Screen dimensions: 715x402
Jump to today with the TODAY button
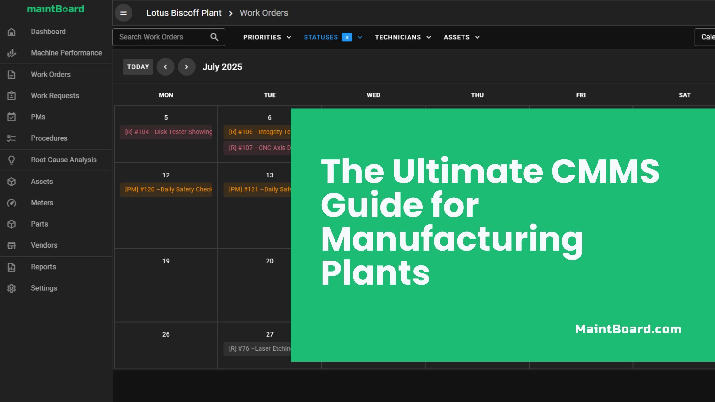pos(138,67)
